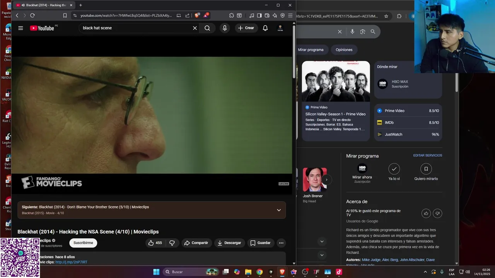Bookmark this page in Brave
This screenshot has height=278, width=495.
click(x=65, y=15)
